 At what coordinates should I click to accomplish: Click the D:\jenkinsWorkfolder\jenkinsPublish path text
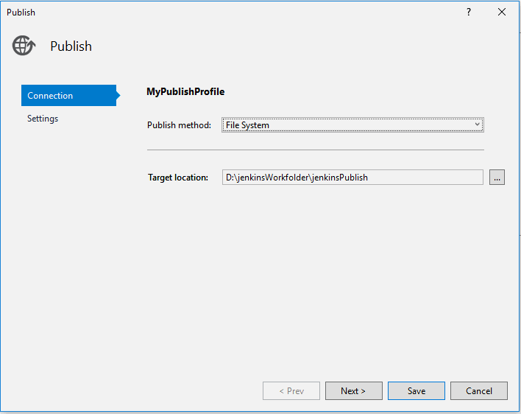point(297,178)
